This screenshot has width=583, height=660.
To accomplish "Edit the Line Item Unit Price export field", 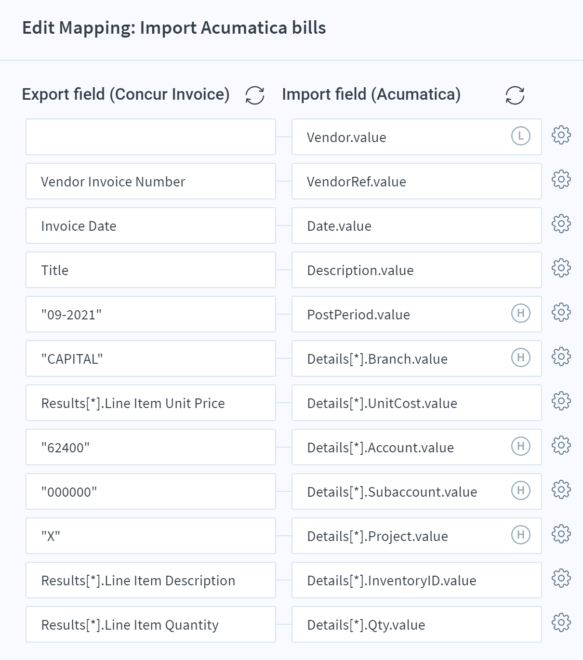I will (151, 403).
